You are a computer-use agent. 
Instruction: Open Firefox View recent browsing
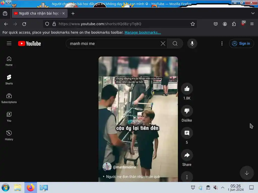tap(5, 13)
